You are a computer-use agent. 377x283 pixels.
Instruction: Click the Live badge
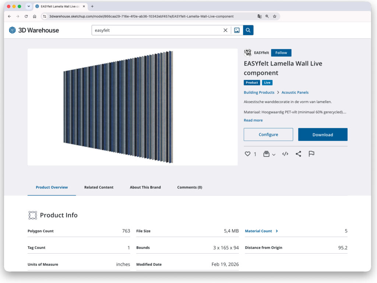point(267,83)
